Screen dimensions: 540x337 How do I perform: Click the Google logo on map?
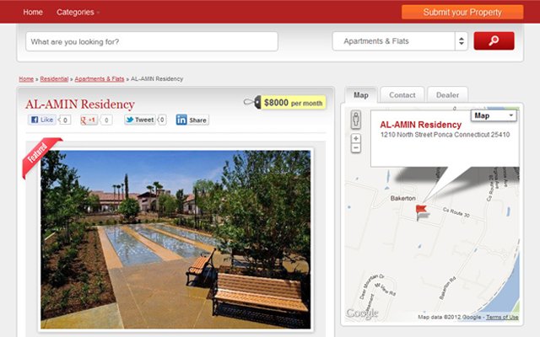click(362, 313)
